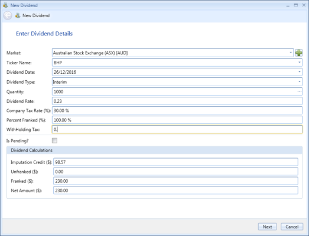Open the Quantity ellipsis picker
The width and height of the screenshot is (309, 236).
(300, 91)
